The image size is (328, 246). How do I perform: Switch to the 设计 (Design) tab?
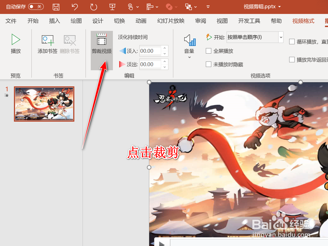point(98,21)
